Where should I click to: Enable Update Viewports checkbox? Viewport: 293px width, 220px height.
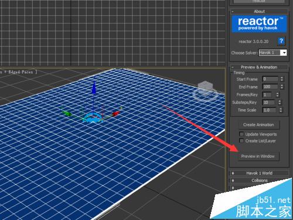pos(241,134)
